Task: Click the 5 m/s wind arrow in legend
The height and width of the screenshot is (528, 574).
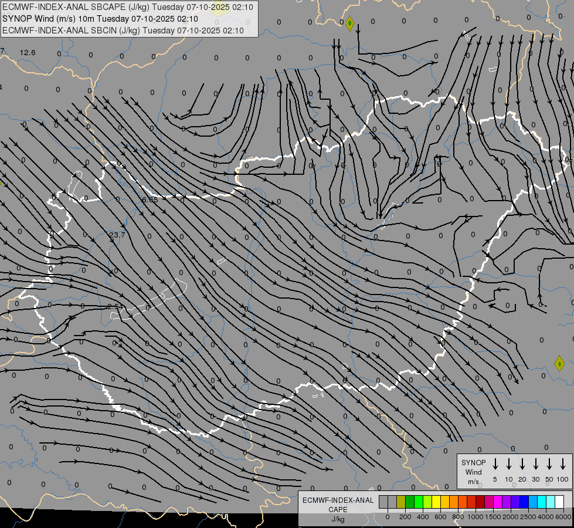Action: pos(495,464)
